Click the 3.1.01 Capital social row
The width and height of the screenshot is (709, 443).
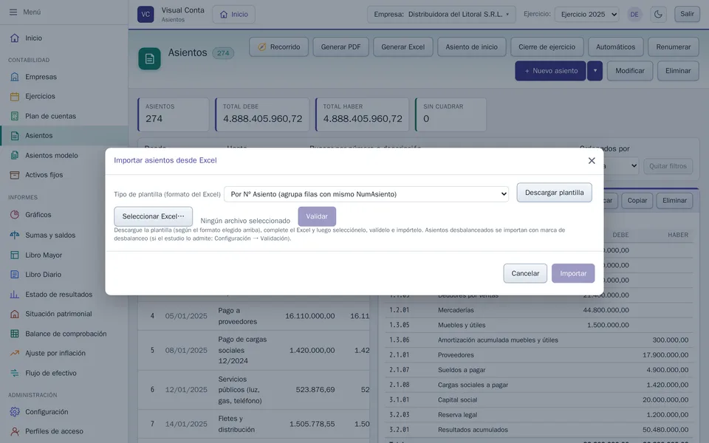point(539,399)
